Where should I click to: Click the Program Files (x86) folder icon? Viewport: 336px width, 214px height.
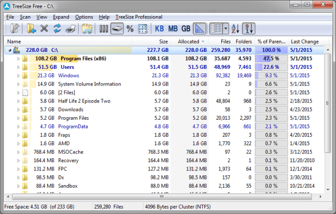coord(24,59)
